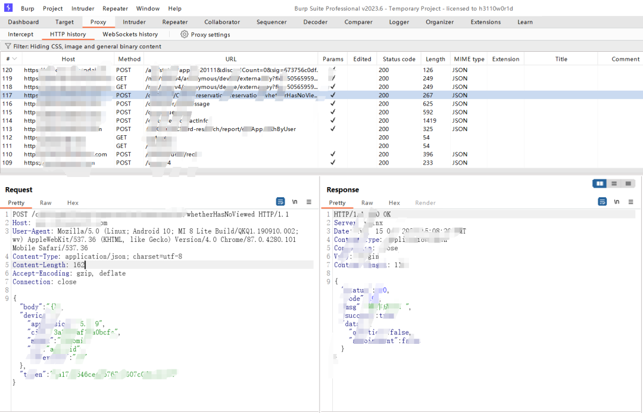The image size is (643, 413).
Task: Click the history table horizontal scrollbar
Action: (x=321, y=170)
